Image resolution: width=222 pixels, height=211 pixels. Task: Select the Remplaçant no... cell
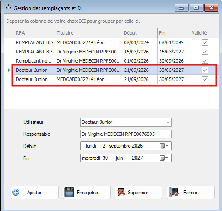point(35,61)
